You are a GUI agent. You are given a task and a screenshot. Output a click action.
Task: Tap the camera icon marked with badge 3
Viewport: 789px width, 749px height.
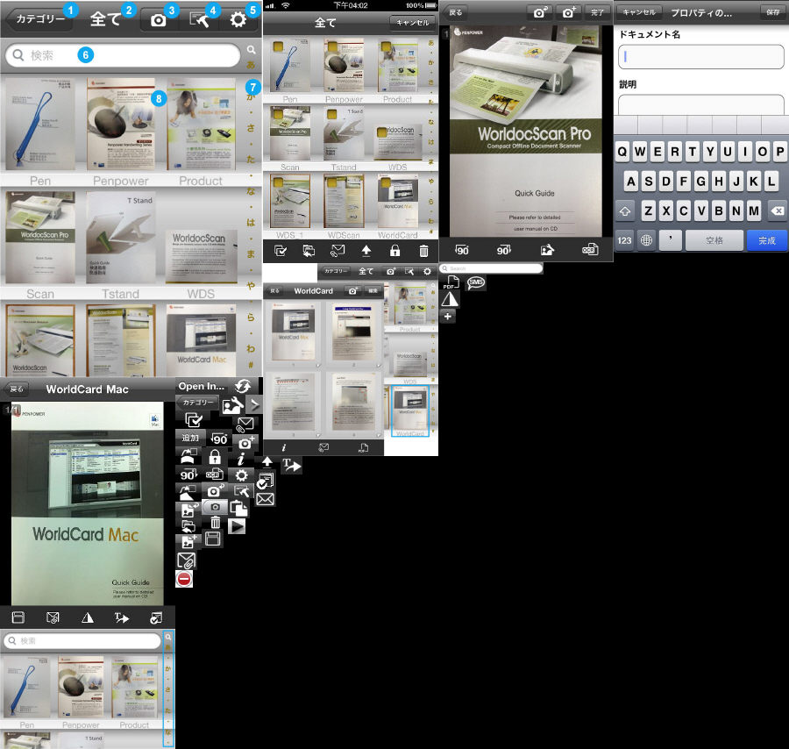159,19
